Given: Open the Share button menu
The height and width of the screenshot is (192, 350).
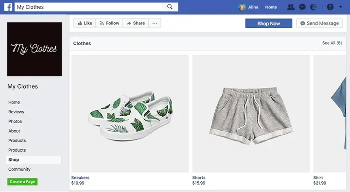Looking at the screenshot, I should coord(136,23).
